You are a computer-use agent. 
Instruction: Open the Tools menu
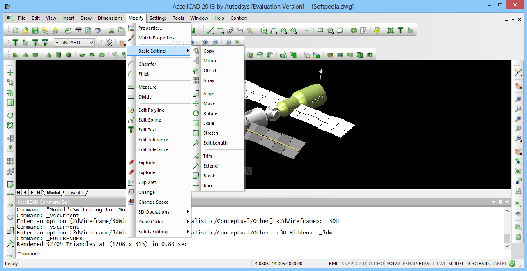178,18
